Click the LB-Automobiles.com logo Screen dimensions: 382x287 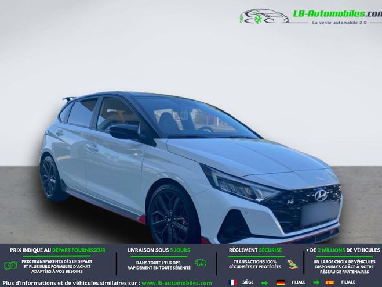tap(311, 17)
